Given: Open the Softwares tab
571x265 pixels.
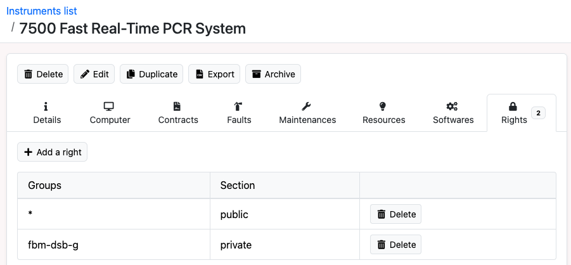Looking at the screenshot, I should 453,113.
